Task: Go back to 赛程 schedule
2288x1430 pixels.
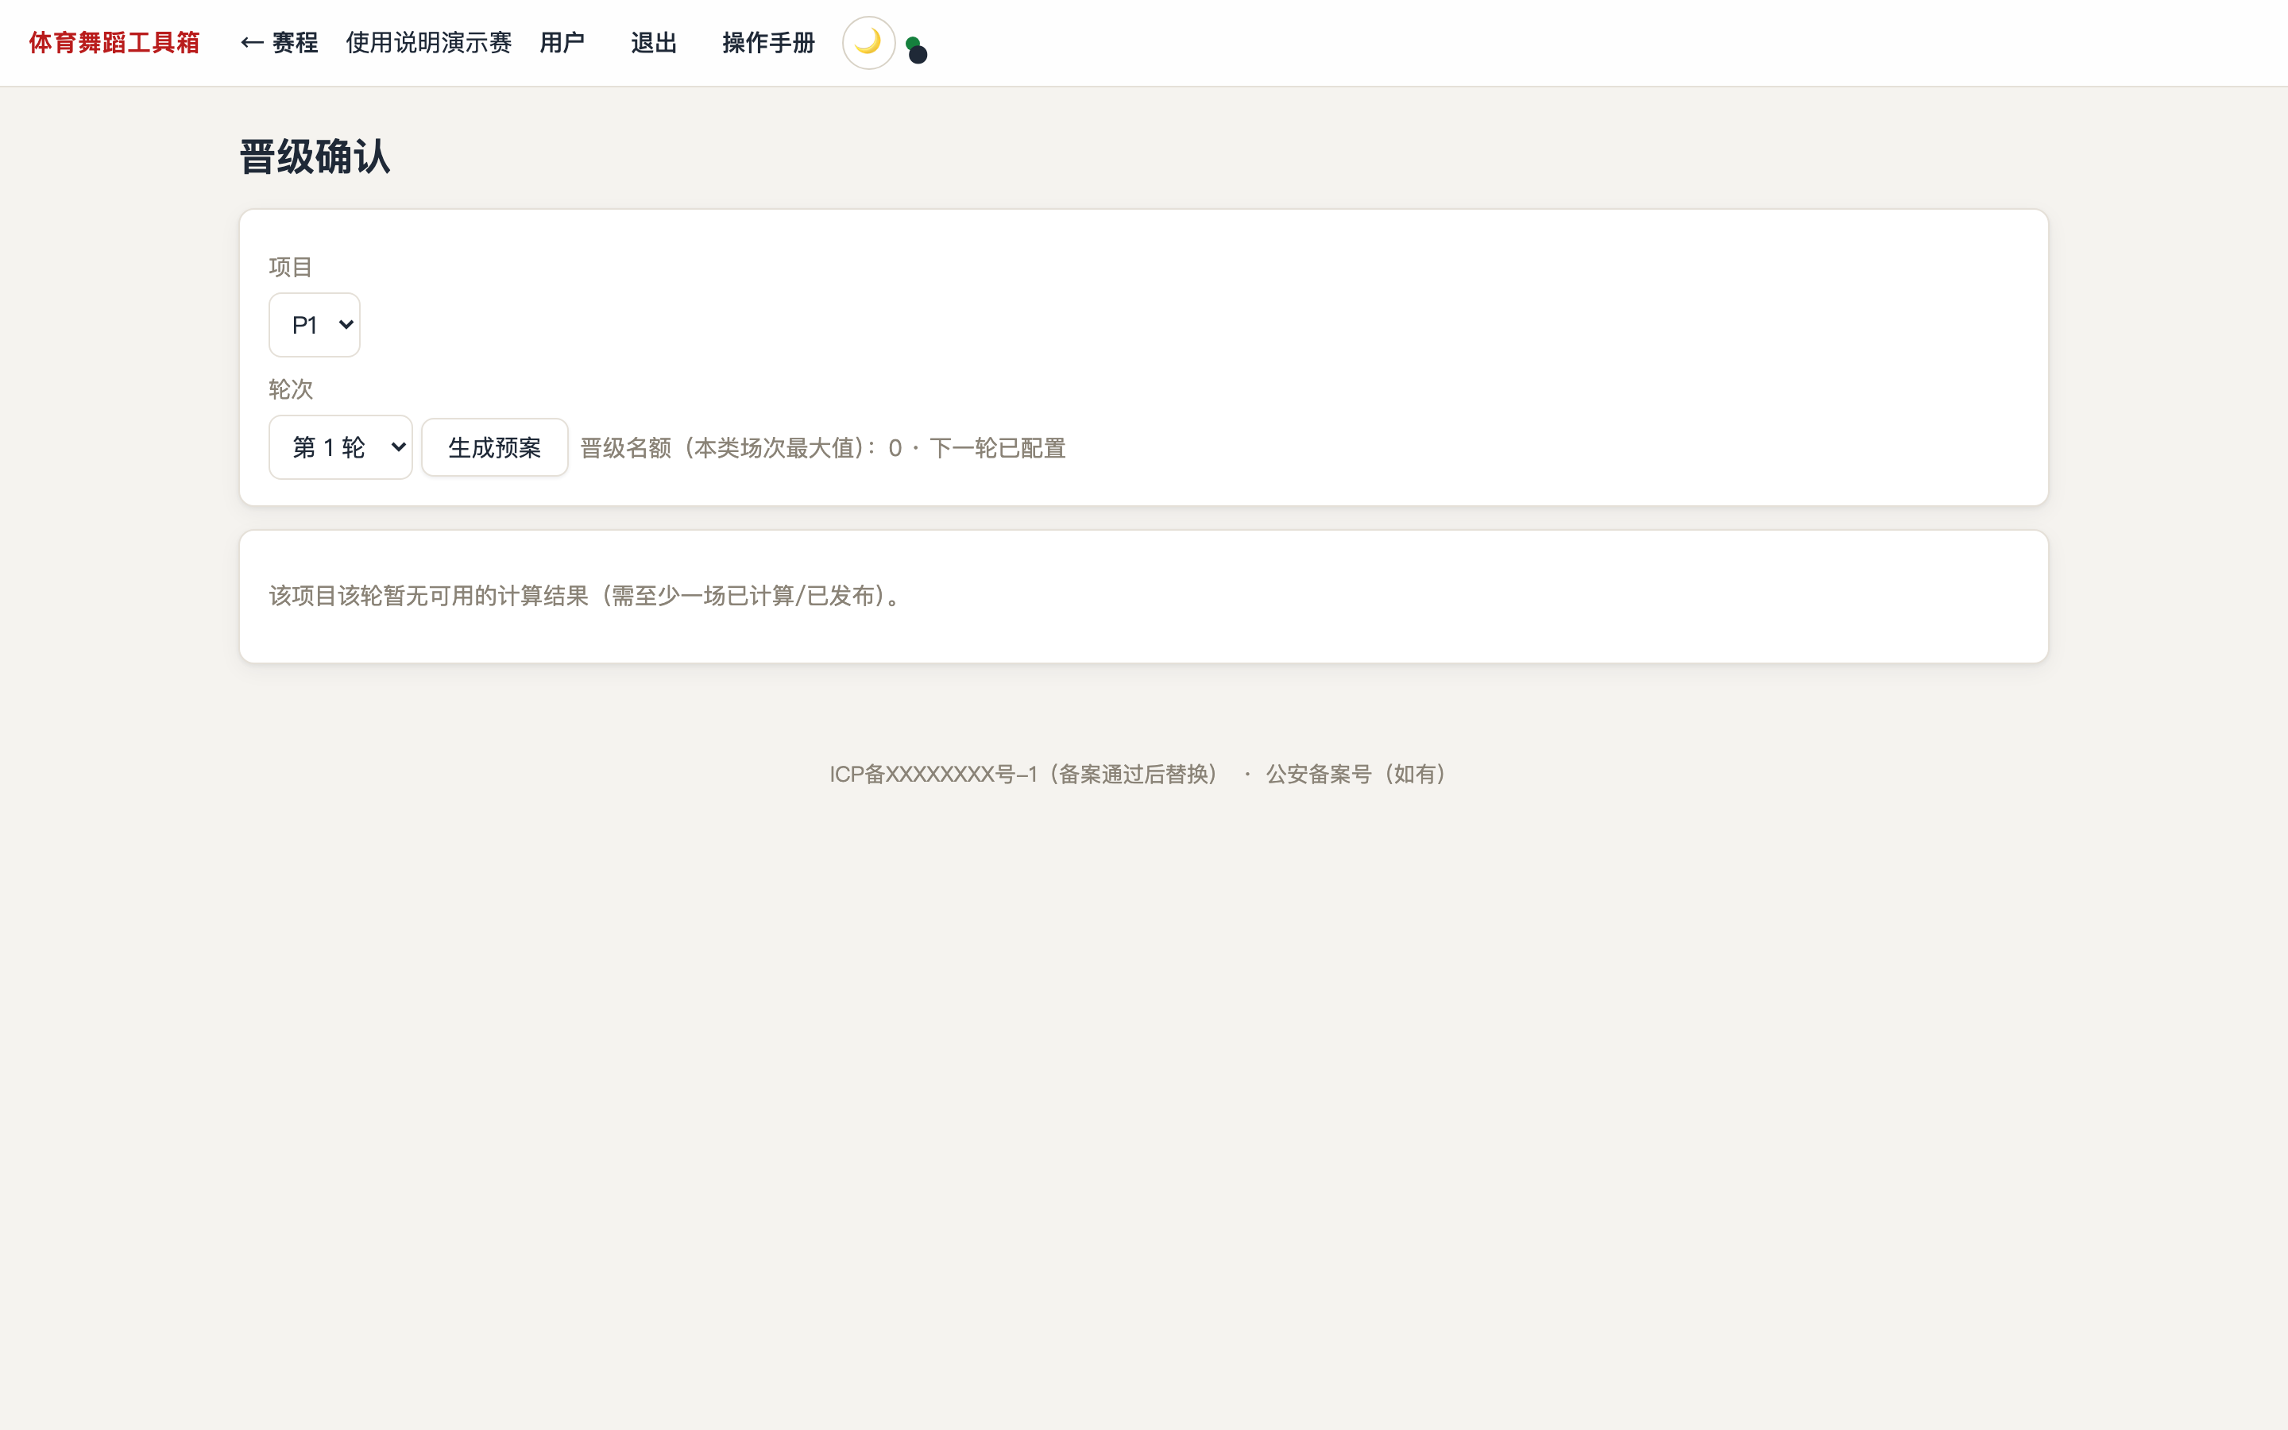Action: coord(279,43)
